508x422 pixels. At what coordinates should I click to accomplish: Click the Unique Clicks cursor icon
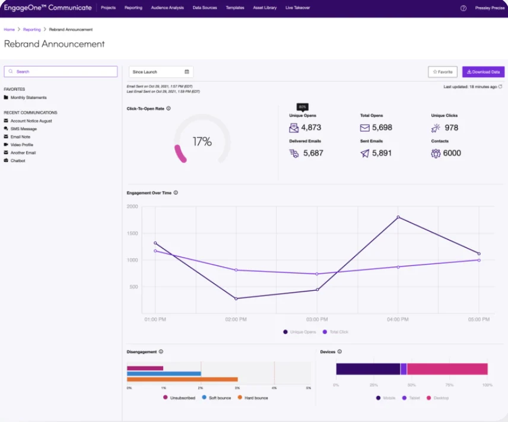436,128
